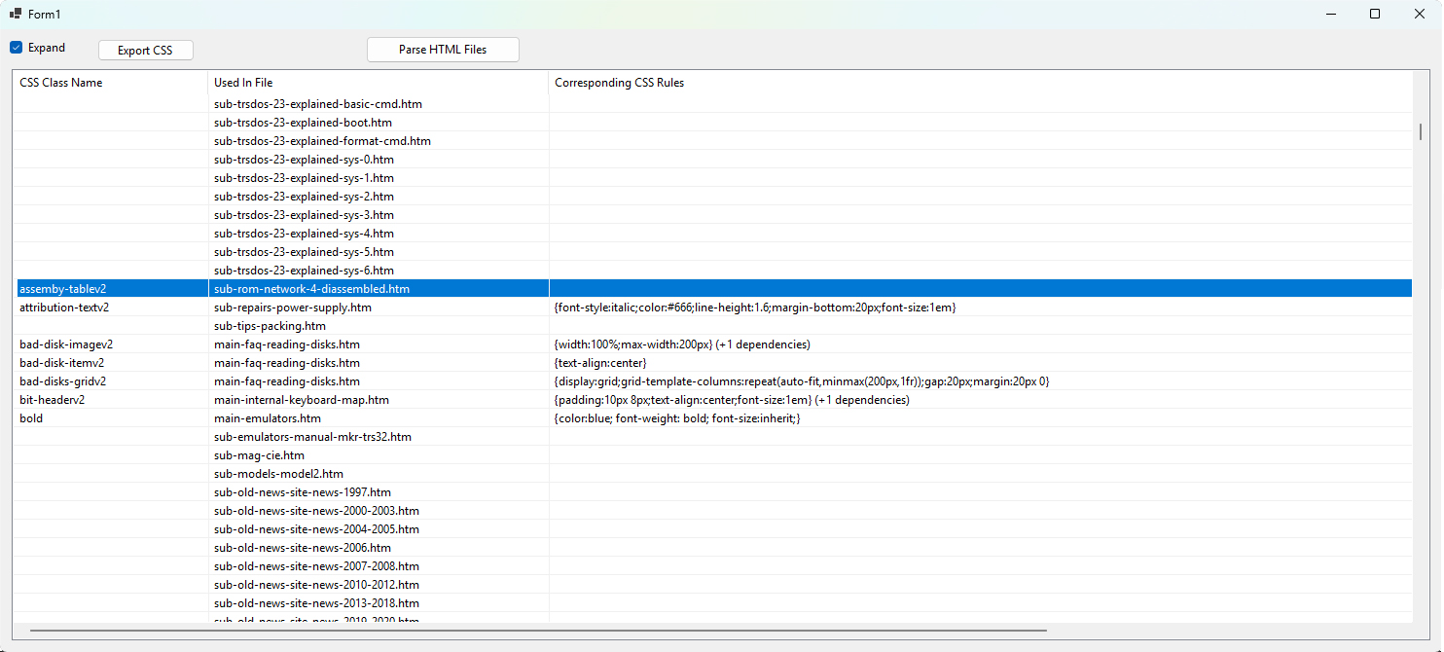
Task: Maximize the Form1 window
Action: pos(1375,14)
